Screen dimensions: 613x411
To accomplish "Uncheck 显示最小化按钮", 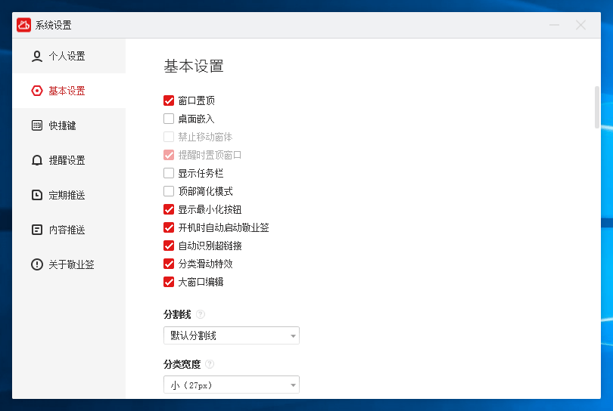I will tap(169, 209).
